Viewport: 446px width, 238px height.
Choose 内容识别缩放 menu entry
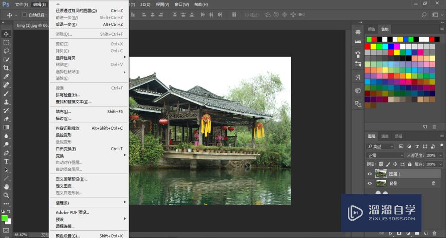coord(89,128)
